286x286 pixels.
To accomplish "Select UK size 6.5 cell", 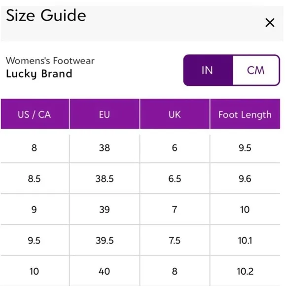I will pos(175,179).
